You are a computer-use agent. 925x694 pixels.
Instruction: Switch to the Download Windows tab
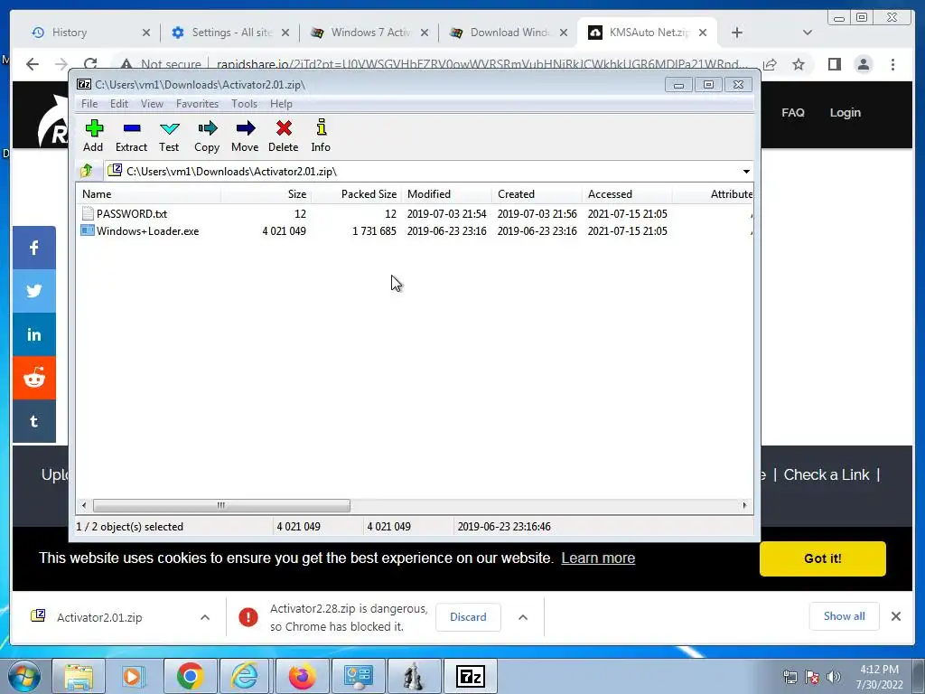coord(509,33)
